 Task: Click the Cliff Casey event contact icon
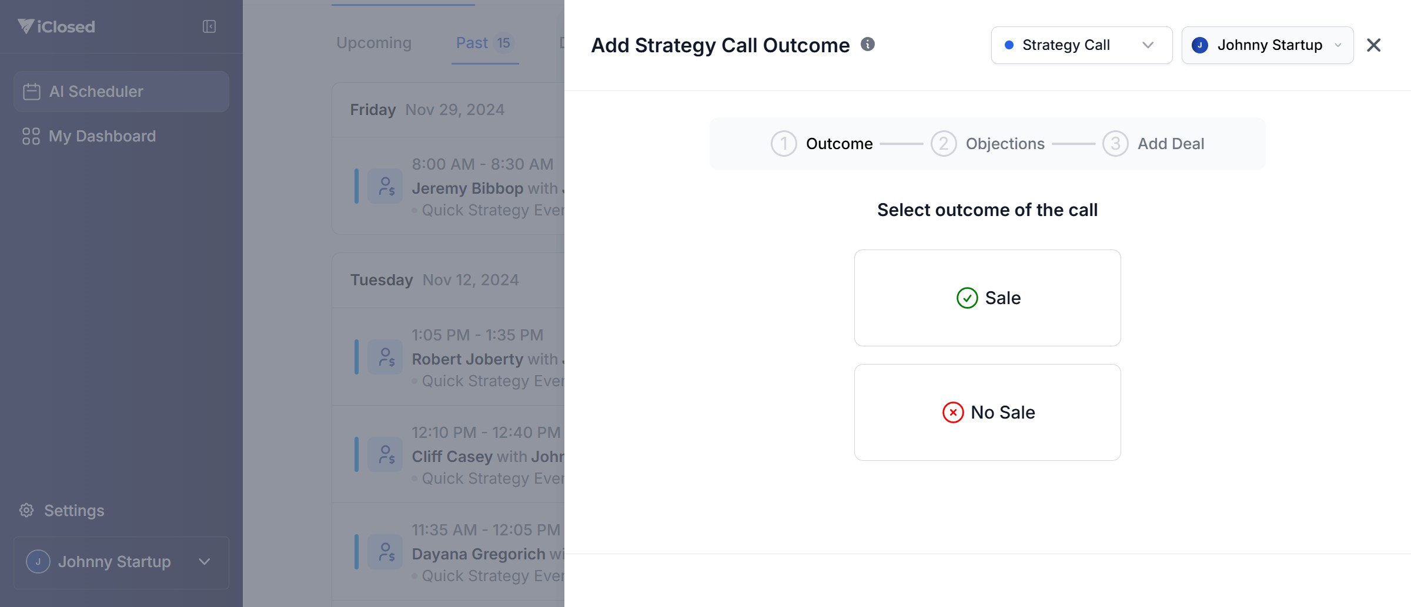click(x=385, y=454)
